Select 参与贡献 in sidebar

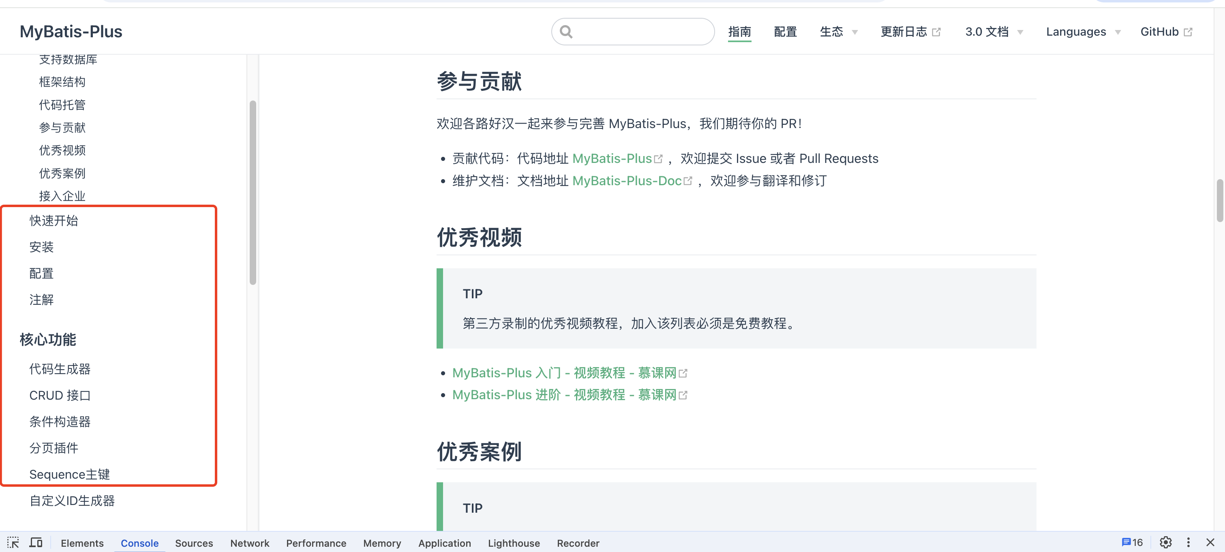(x=62, y=128)
